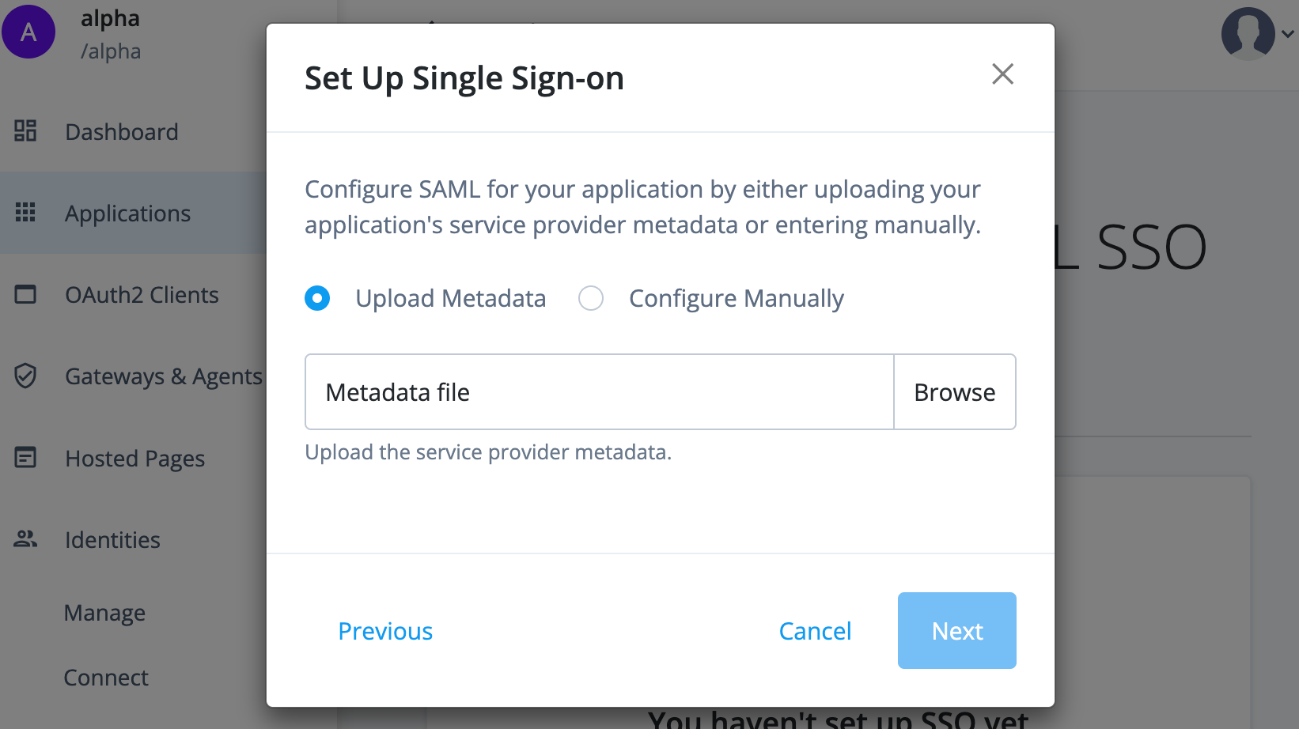Click the Hosted Pages icon
Screen dimensions: 1299x729
point(25,458)
